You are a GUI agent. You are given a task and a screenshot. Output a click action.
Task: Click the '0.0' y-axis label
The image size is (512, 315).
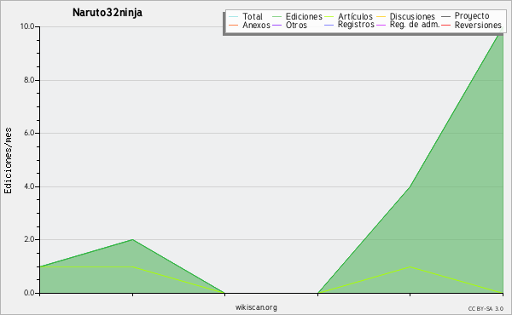(29, 293)
